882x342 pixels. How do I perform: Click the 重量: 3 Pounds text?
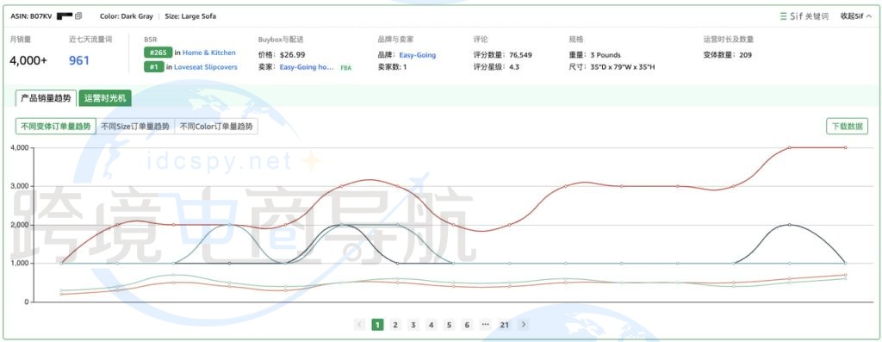(x=595, y=55)
